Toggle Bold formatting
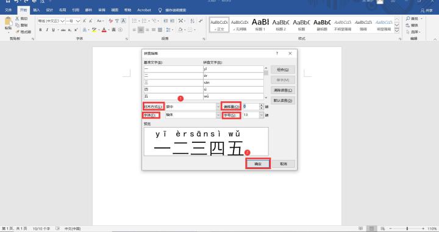439x232 pixels. 40,30
